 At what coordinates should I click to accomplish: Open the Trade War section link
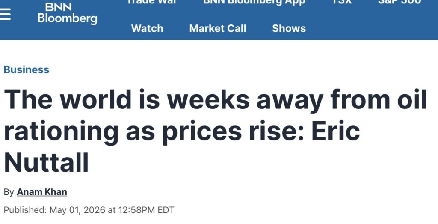152,2
